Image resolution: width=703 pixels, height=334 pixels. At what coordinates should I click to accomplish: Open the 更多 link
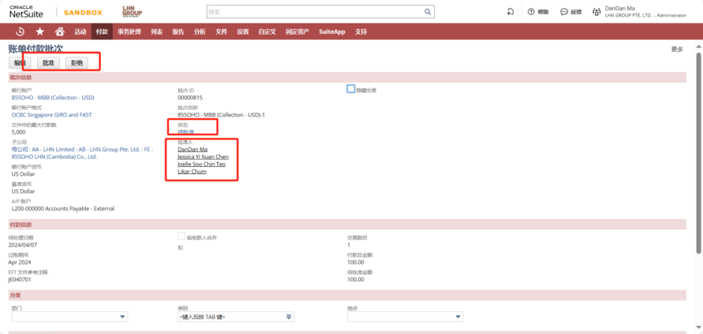(677, 49)
